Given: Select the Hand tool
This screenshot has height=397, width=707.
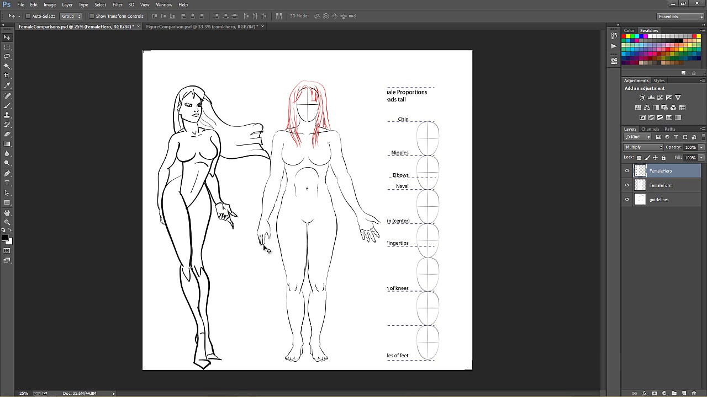Looking at the screenshot, I should click(7, 212).
